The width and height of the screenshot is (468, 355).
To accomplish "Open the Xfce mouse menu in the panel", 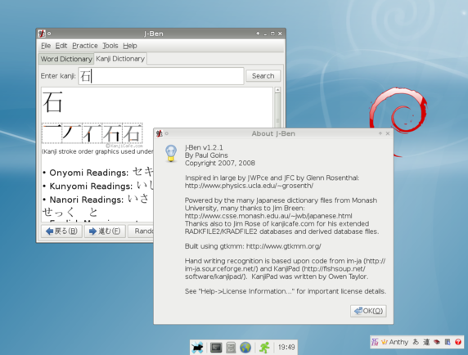I will coord(197,348).
